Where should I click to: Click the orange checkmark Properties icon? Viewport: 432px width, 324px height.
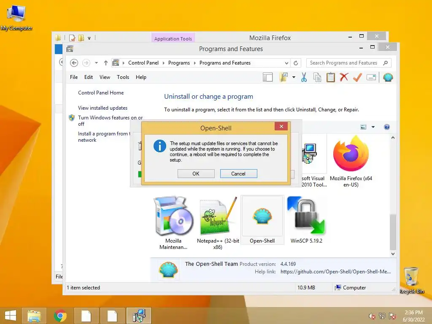click(x=357, y=78)
